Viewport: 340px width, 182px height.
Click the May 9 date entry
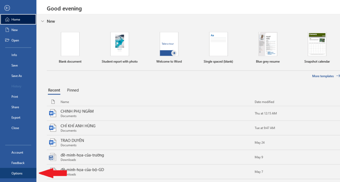coord(259,157)
